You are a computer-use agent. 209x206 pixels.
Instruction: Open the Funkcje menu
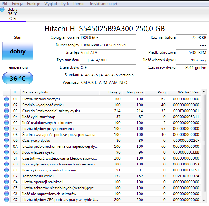tap(34, 4)
